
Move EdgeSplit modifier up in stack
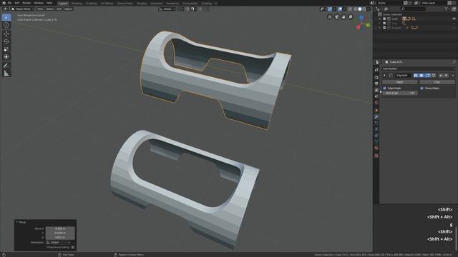[x=441, y=76]
